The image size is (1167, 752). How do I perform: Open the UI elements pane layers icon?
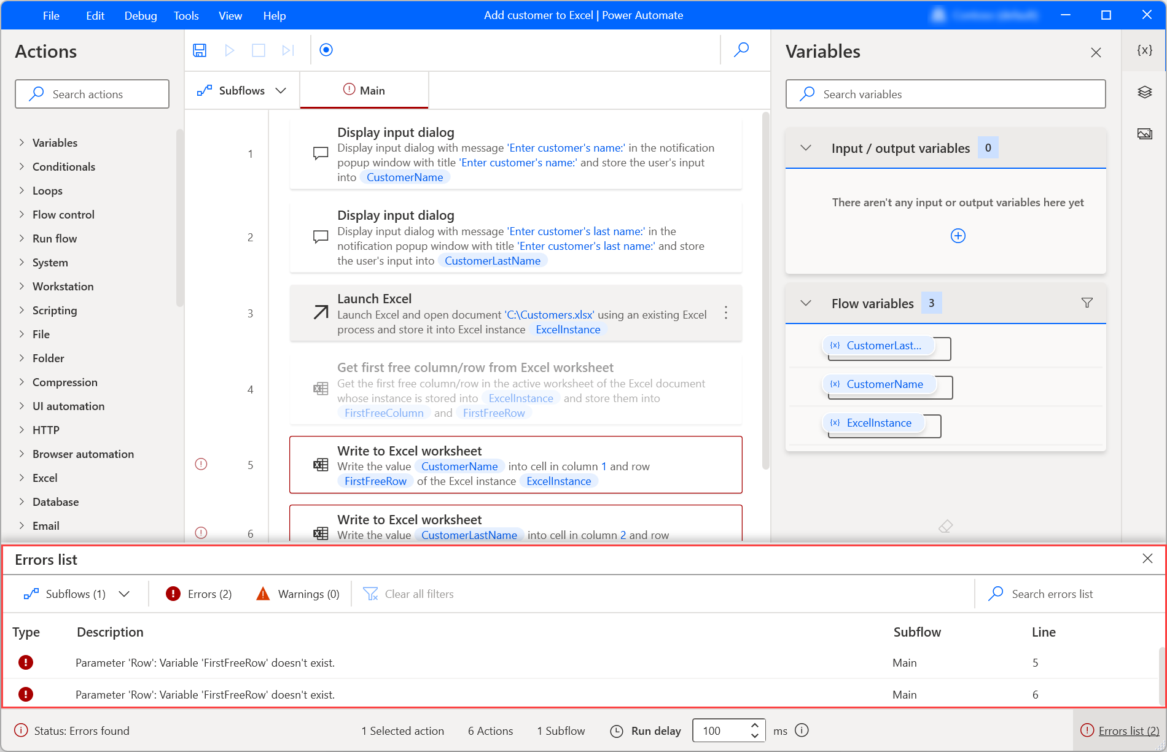click(1144, 92)
